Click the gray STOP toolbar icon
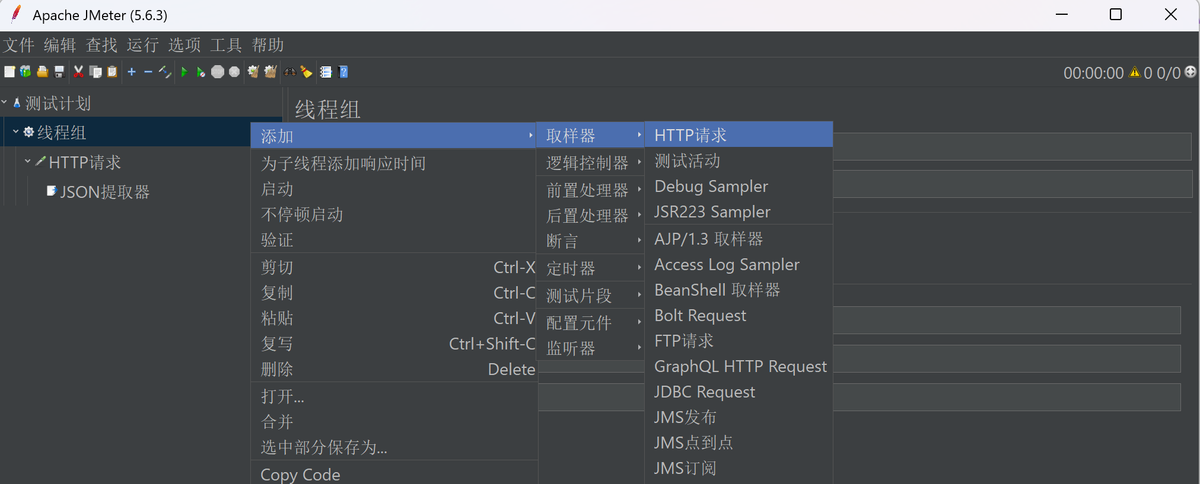 pos(218,72)
